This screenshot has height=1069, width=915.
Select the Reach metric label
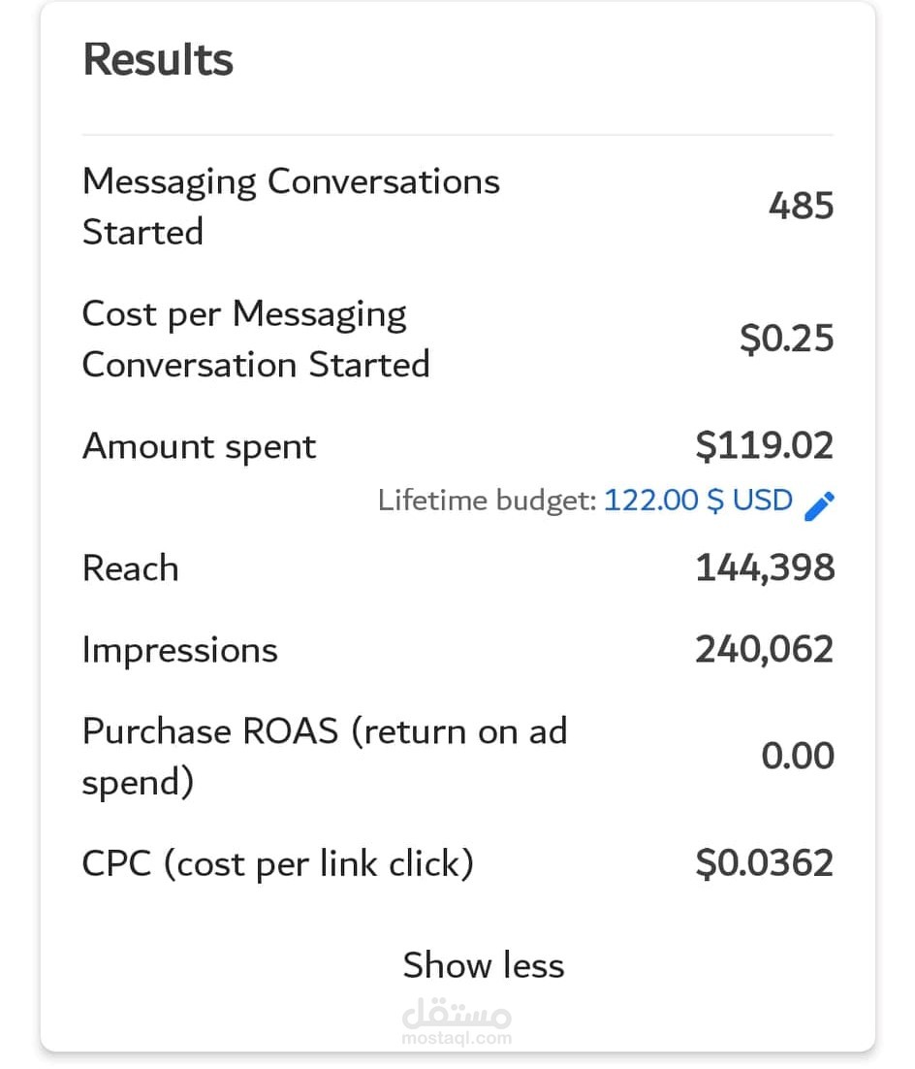click(x=130, y=568)
